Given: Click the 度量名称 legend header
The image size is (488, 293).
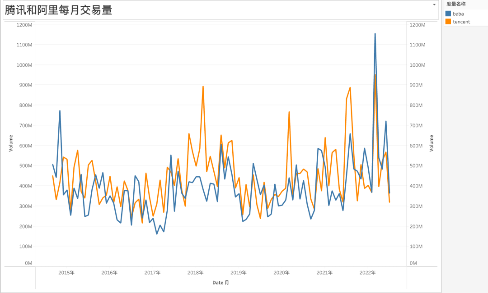Looking at the screenshot, I should [x=456, y=4].
